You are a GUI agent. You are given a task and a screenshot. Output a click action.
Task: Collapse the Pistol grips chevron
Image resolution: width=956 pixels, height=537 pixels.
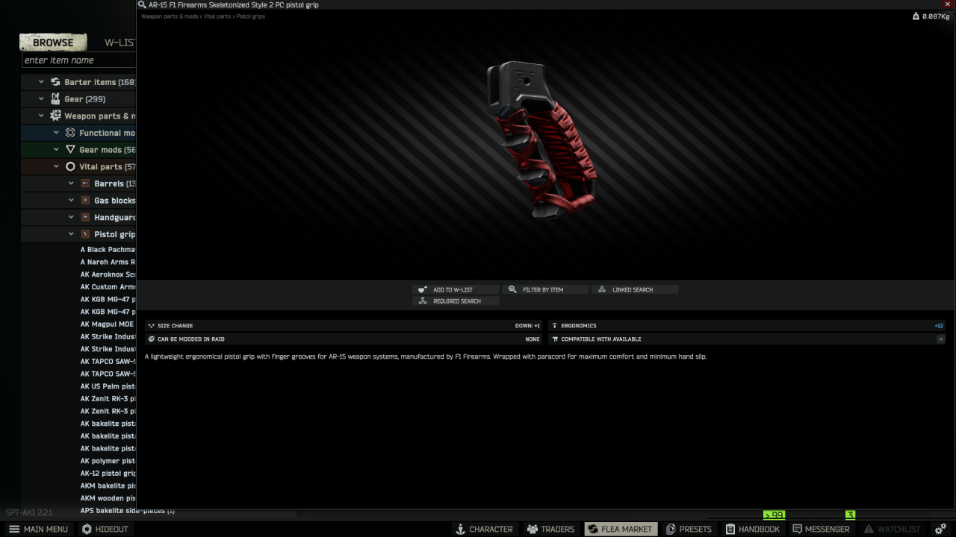71,234
